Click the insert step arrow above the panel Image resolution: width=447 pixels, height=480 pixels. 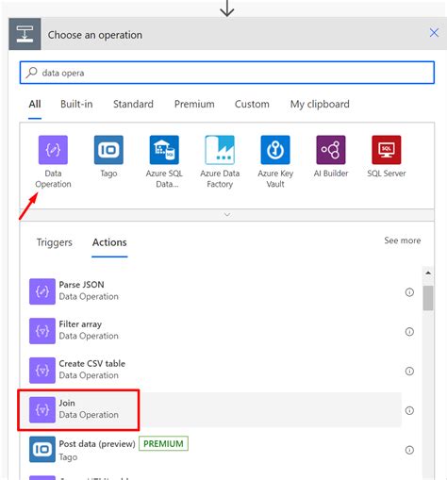227,8
